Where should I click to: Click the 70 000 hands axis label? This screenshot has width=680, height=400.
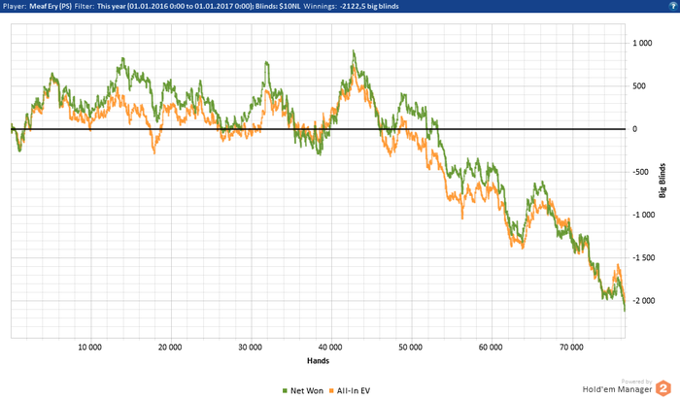click(571, 348)
